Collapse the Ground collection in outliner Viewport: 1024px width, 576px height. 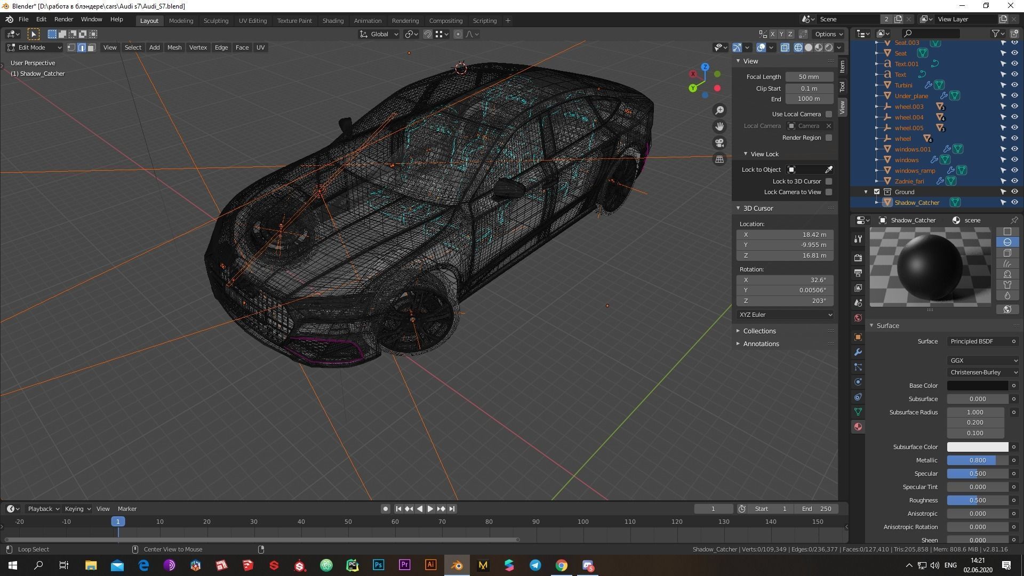coord(866,192)
